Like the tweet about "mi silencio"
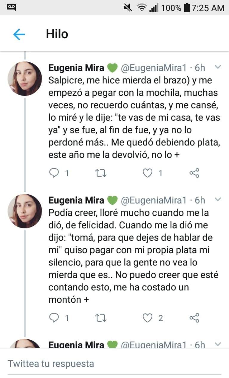Image resolution: width=229 pixels, height=378 pixels. [147, 318]
